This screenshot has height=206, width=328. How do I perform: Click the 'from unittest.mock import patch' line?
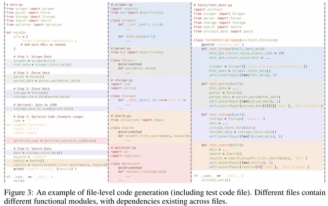click(x=223, y=31)
